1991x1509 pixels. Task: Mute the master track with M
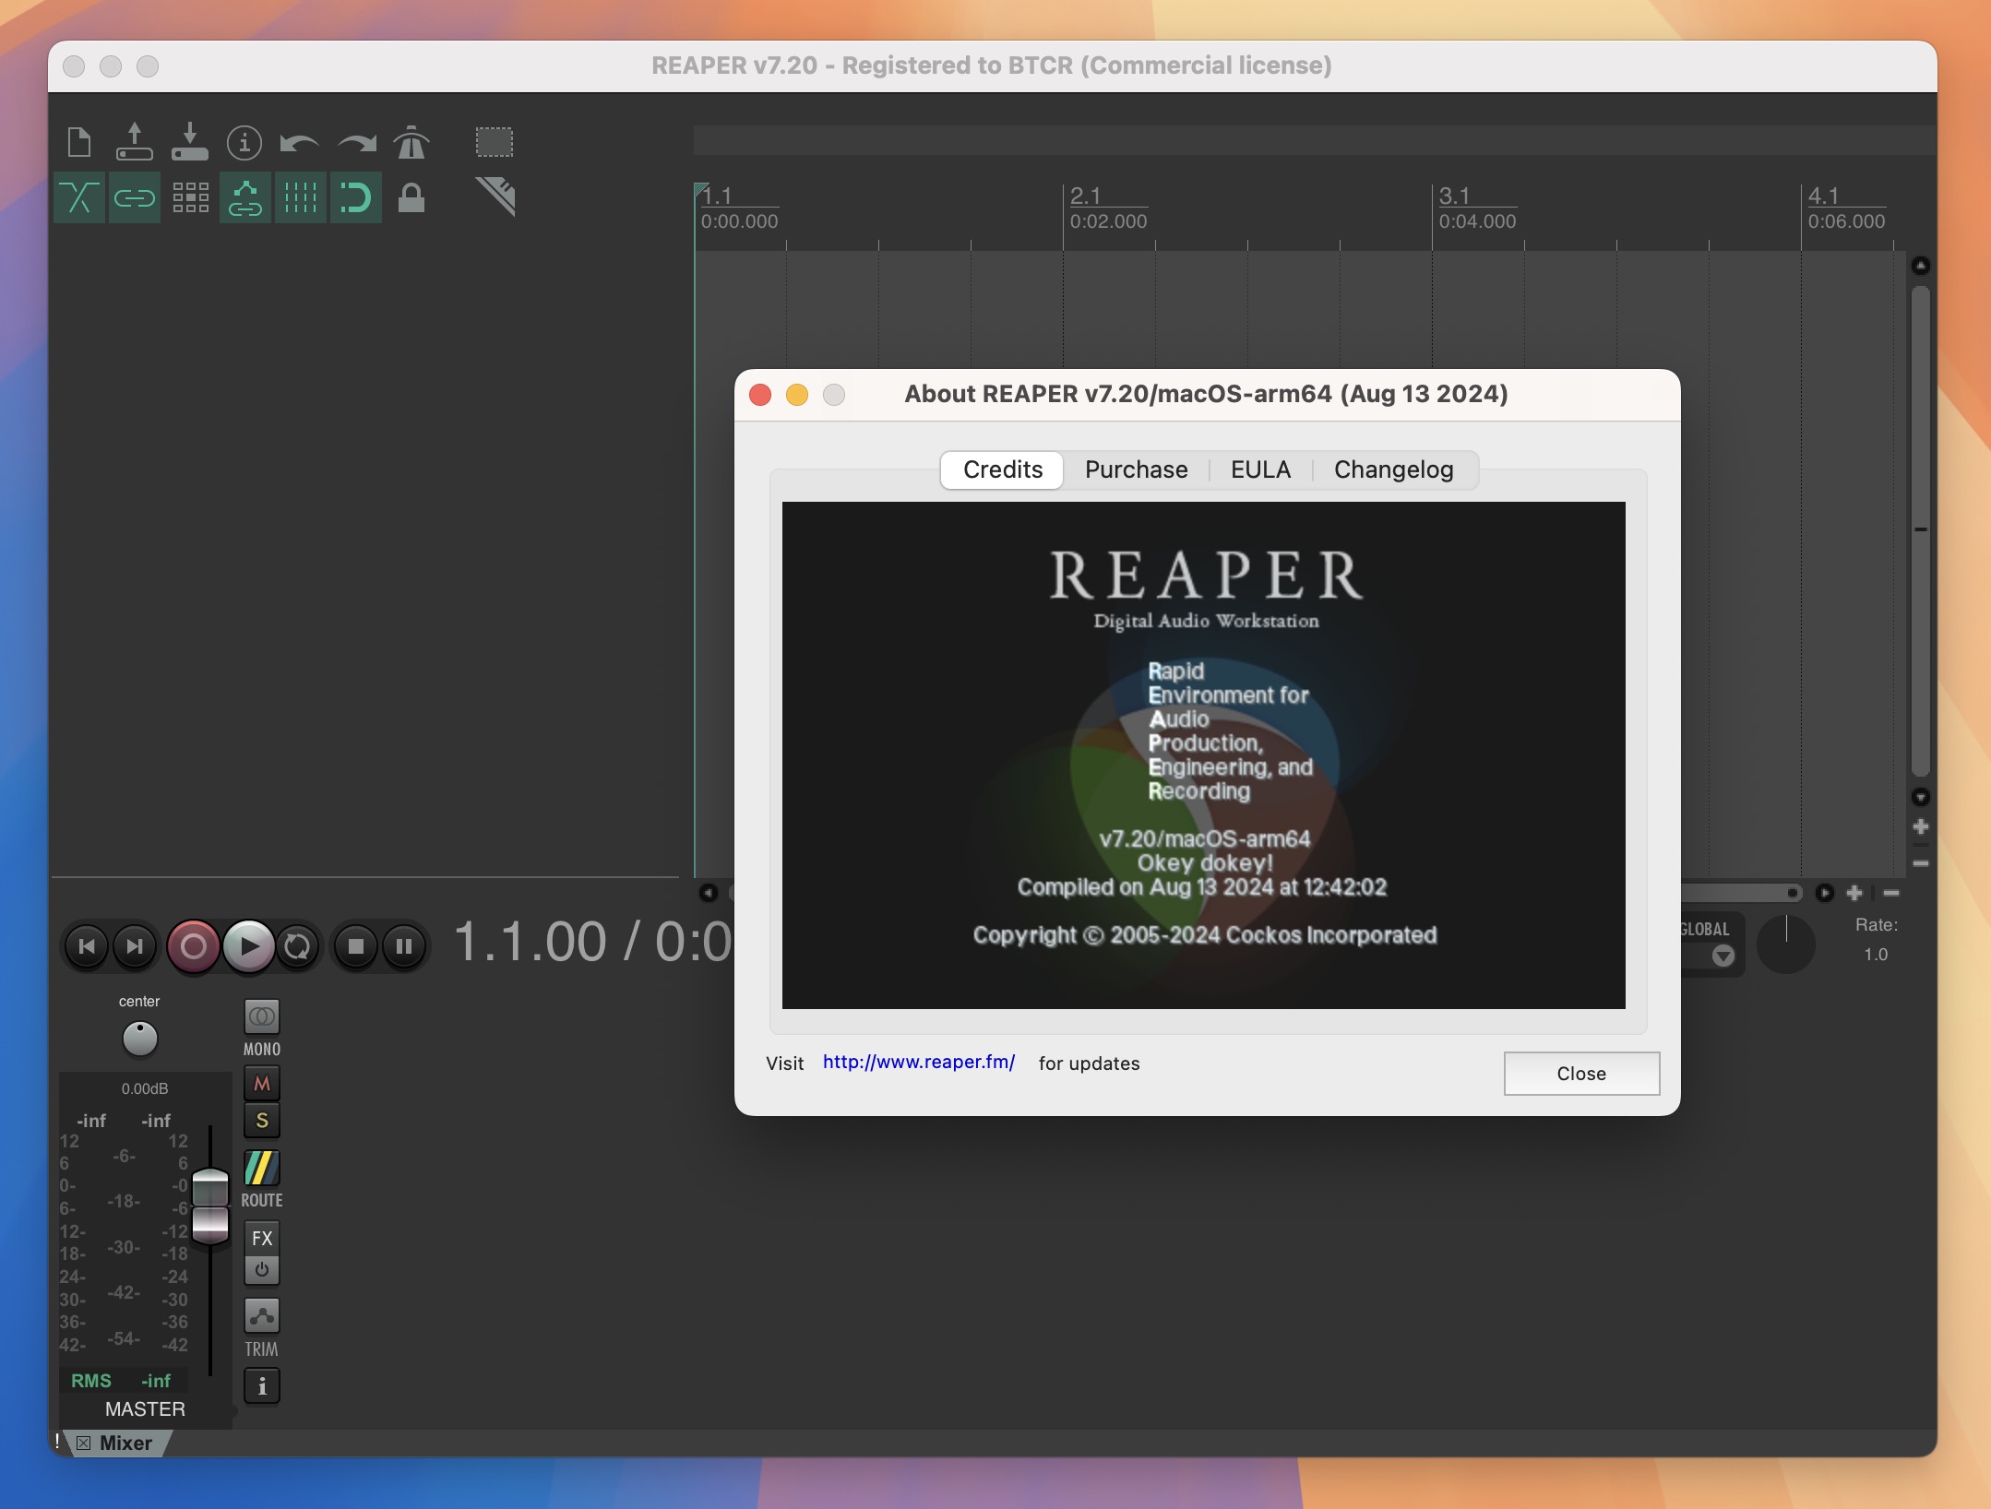coord(262,1084)
